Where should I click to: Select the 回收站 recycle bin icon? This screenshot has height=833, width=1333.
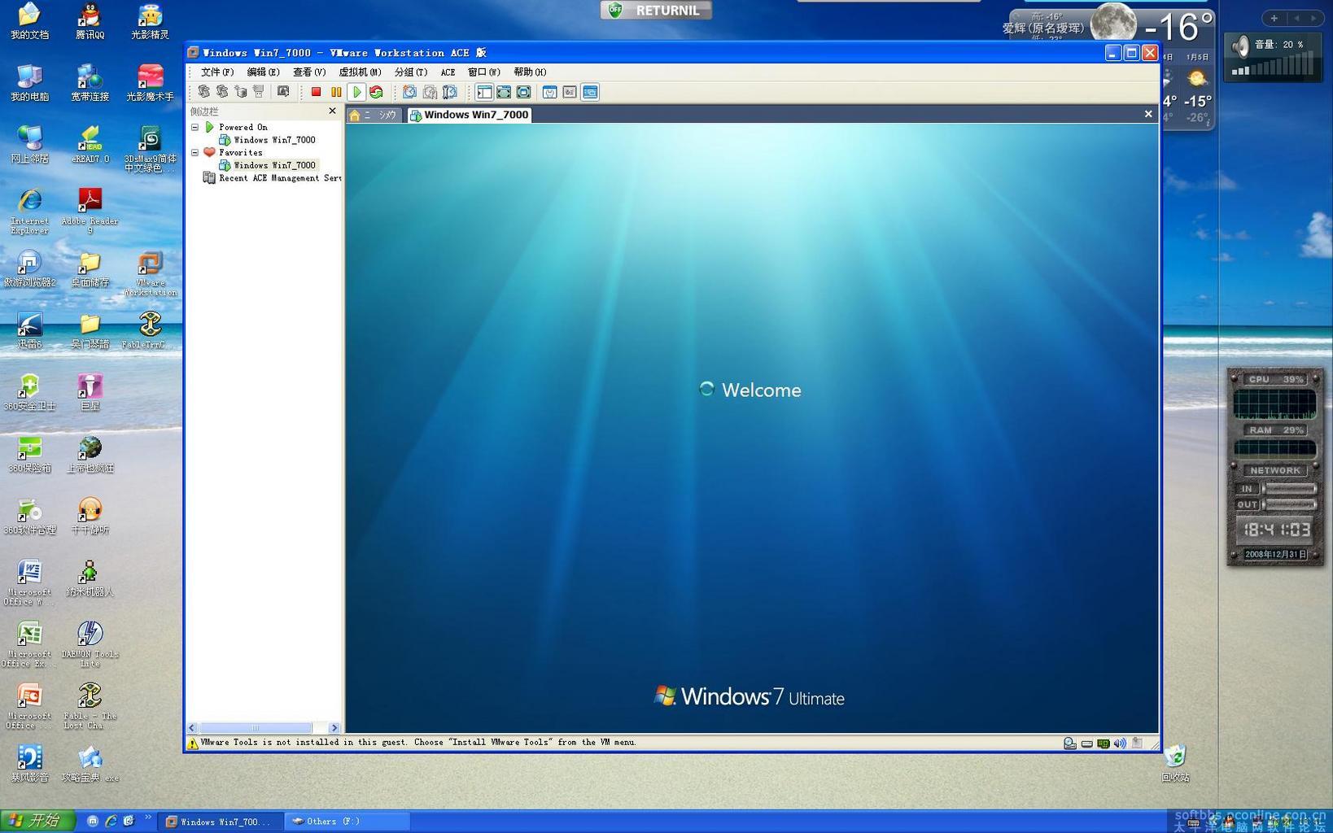pos(1175,763)
